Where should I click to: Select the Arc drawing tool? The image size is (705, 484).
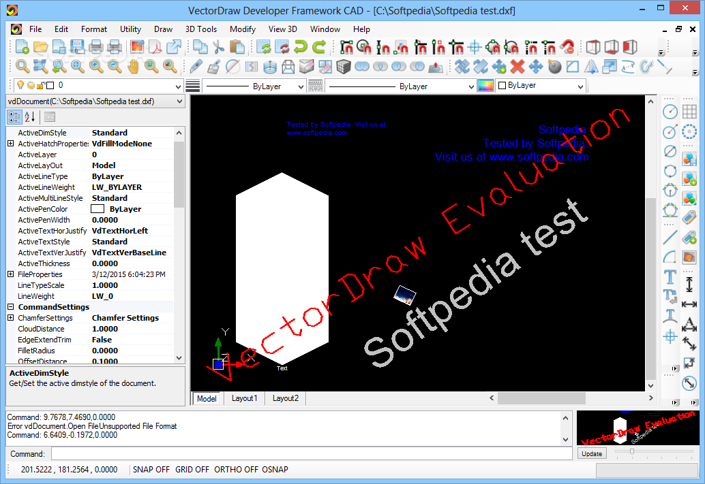point(670,257)
